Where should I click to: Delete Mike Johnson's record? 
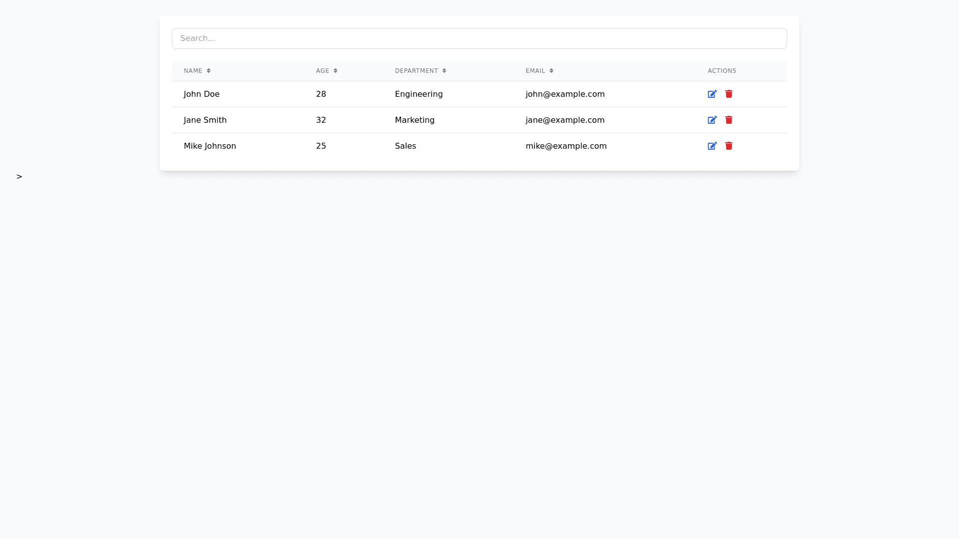coord(729,146)
